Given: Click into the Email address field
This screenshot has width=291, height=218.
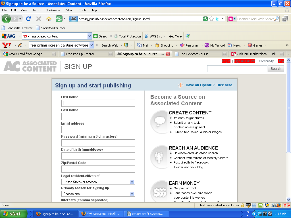Looking at the screenshot, I should [x=98, y=130].
